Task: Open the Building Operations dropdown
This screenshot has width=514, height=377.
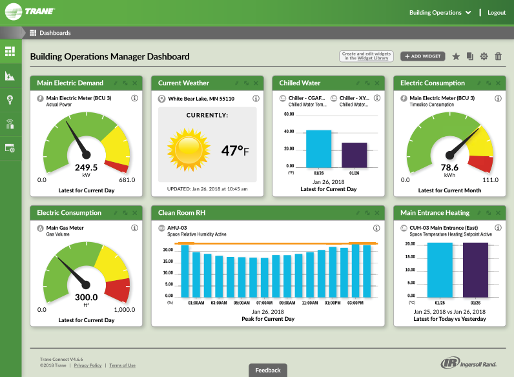Action: 440,12
